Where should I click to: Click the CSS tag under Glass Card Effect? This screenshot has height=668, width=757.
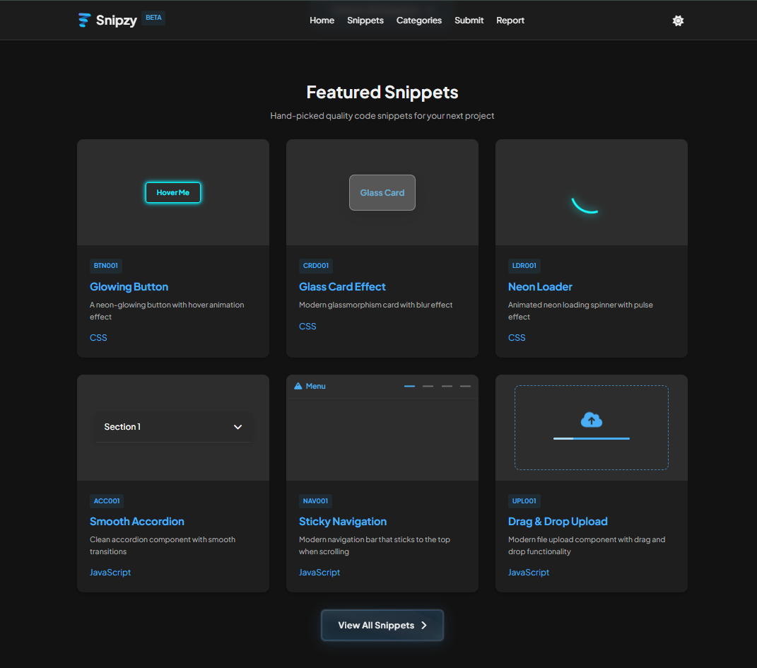(x=307, y=327)
